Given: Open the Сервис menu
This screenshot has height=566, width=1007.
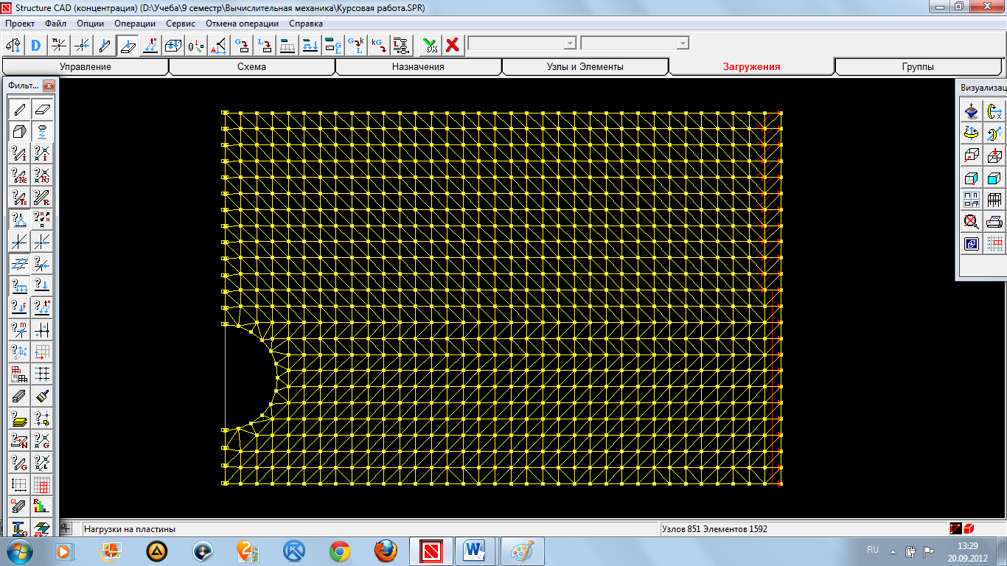Looking at the screenshot, I should pos(181,24).
